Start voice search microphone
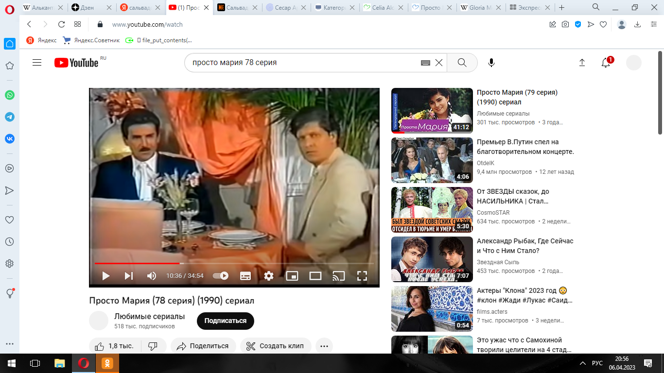Image resolution: width=664 pixels, height=373 pixels. click(x=491, y=63)
